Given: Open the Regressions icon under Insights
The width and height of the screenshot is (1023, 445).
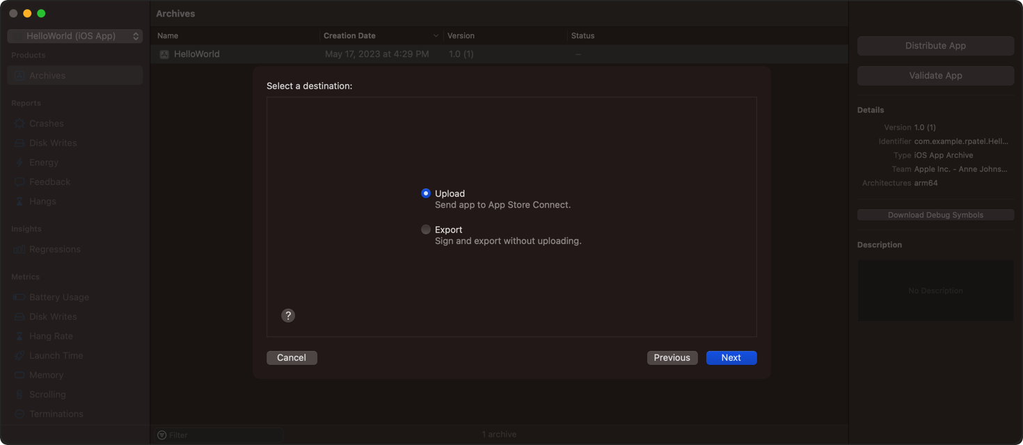Looking at the screenshot, I should click(x=19, y=250).
